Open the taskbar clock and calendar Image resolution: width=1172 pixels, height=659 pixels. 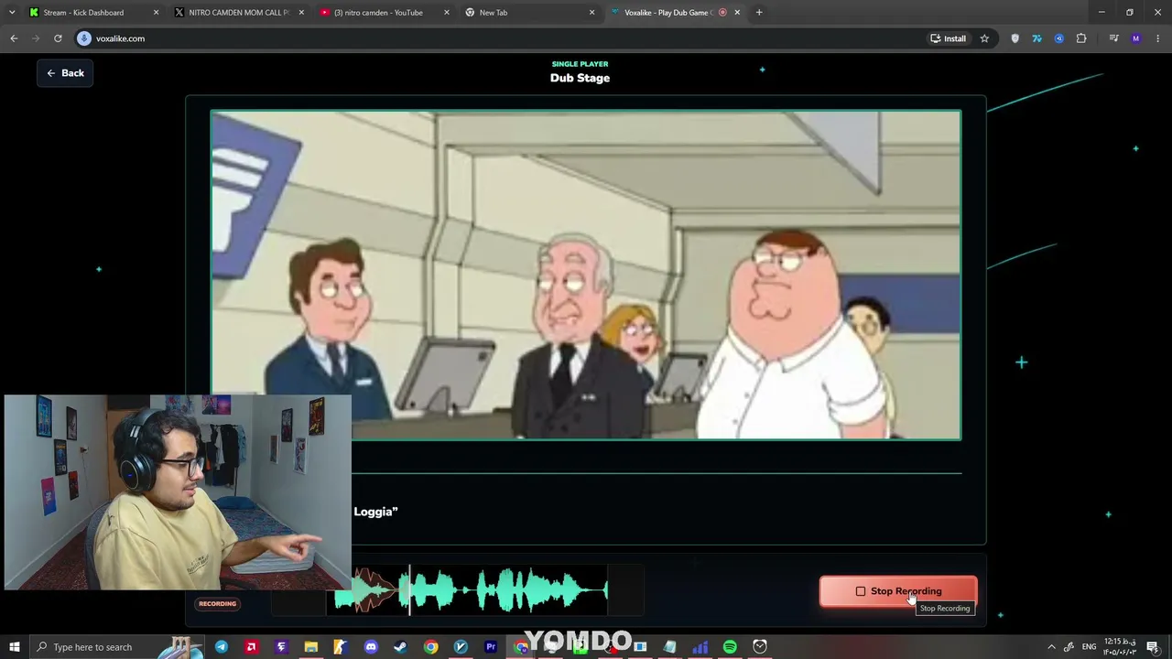coord(1119,647)
